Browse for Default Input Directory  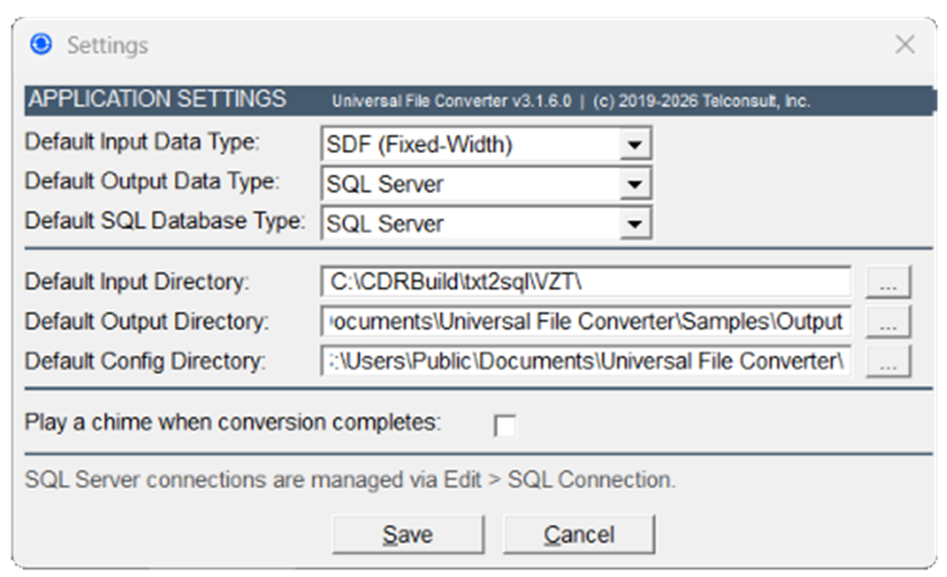click(x=888, y=282)
